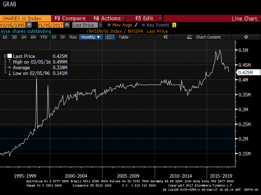Viewport: 261px width, 195px height.
Task: Click the end date field 01/05/2017
Action: click(51, 25)
